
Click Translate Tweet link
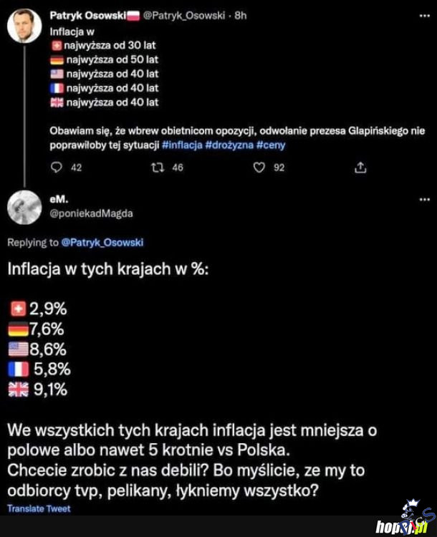[x=39, y=508]
